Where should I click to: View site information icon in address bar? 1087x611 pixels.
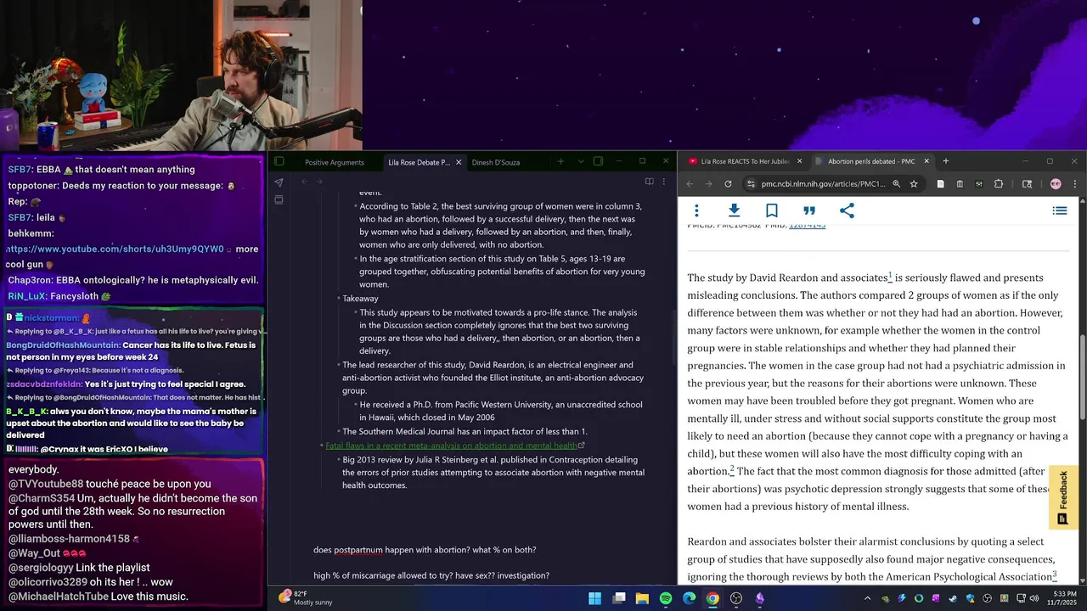pyautogui.click(x=750, y=183)
